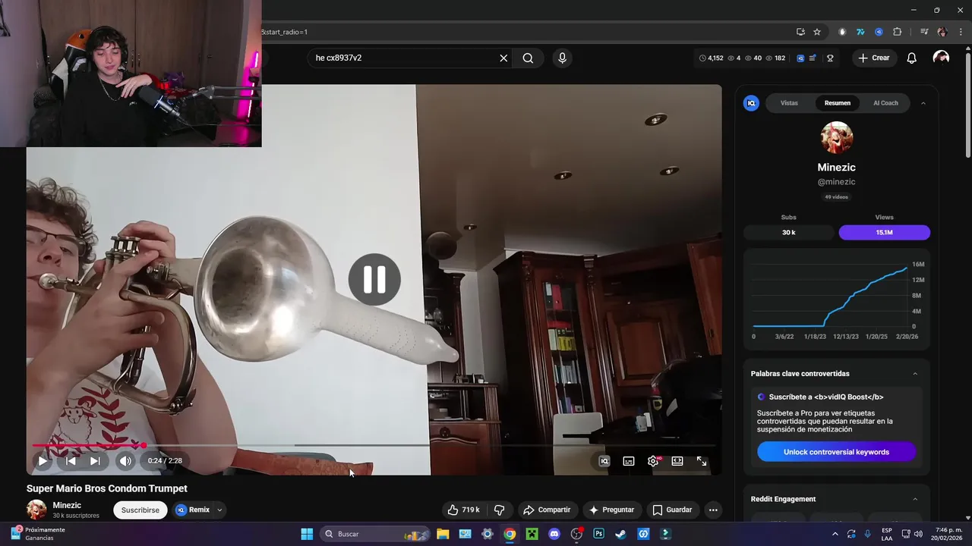Click the large pause overlay on video
Screen dimensions: 972x546
click(374, 280)
